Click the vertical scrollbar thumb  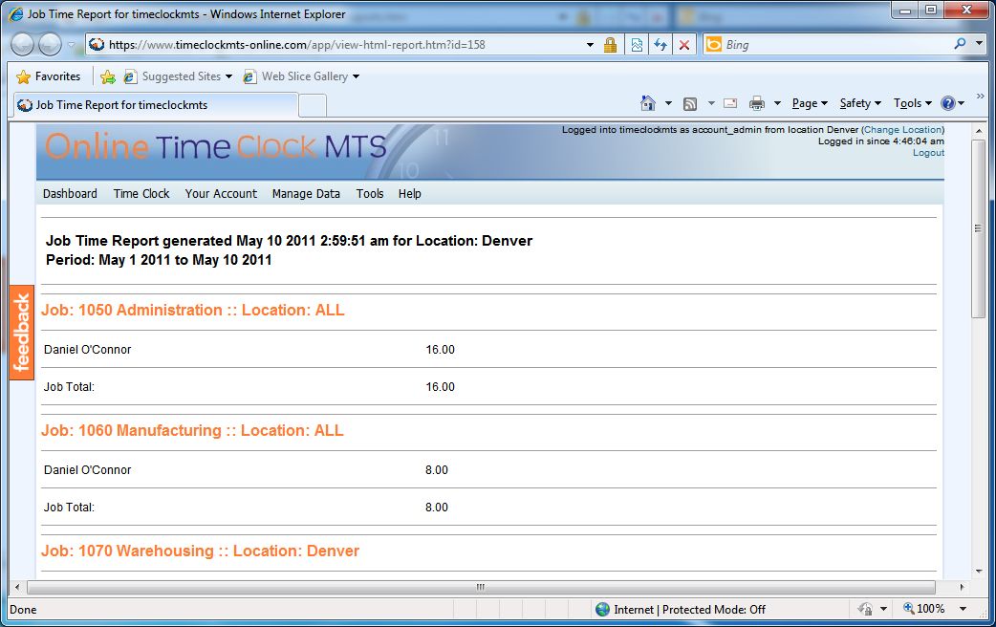click(978, 228)
